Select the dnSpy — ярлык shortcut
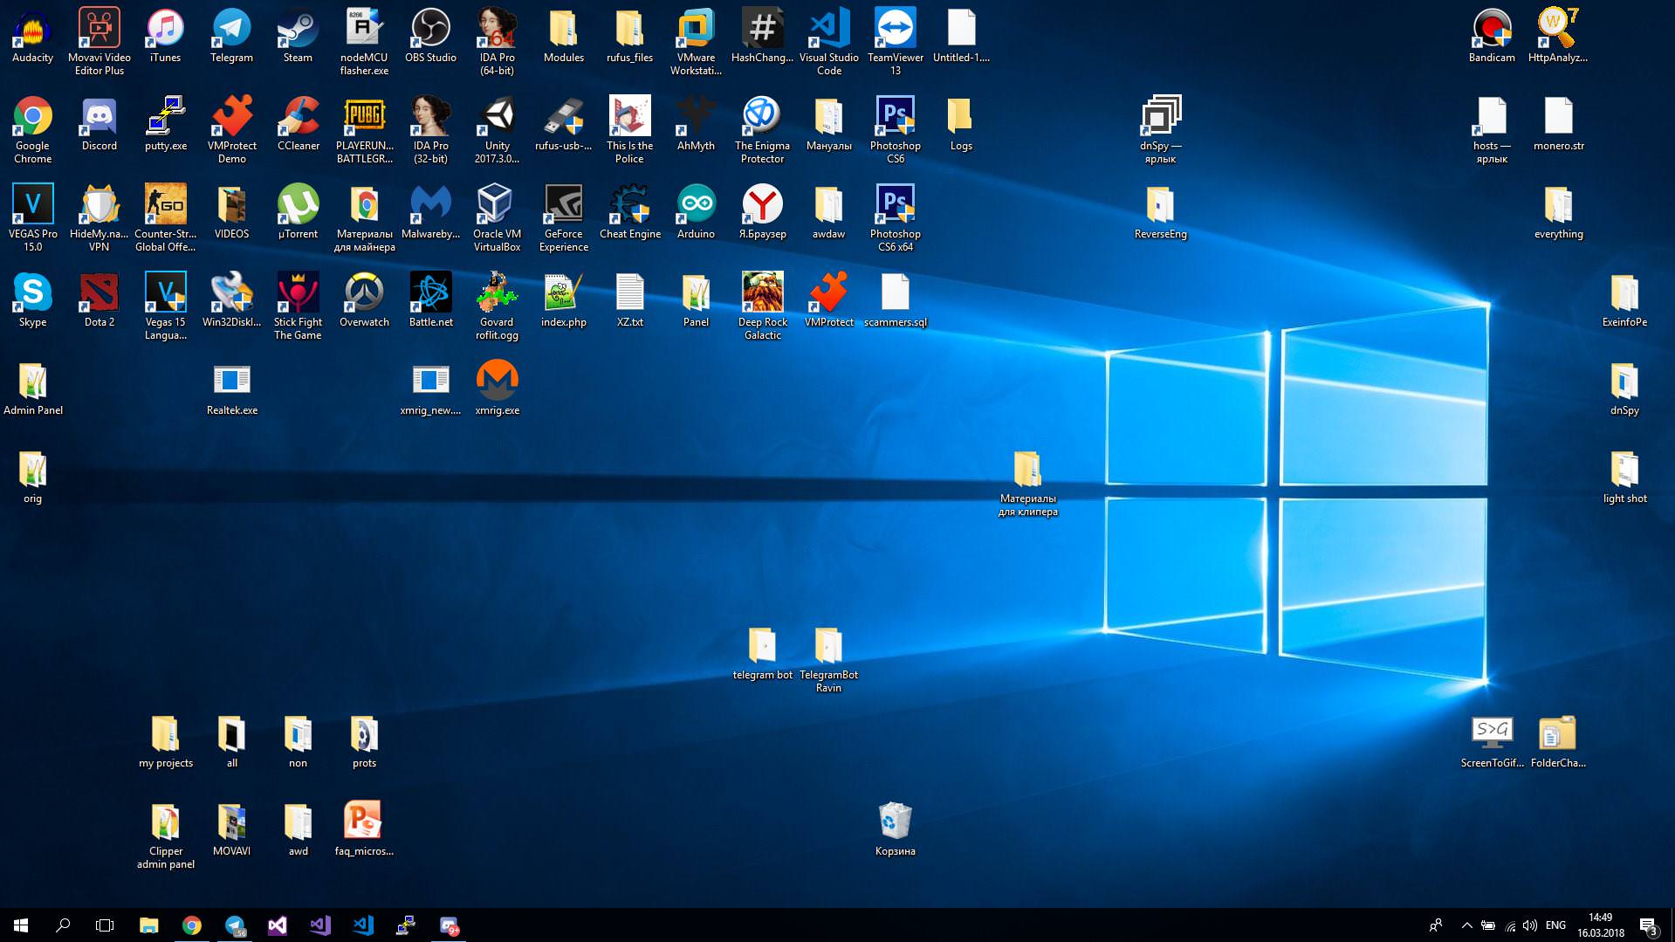Viewport: 1675px width, 942px height. pyautogui.click(x=1160, y=130)
